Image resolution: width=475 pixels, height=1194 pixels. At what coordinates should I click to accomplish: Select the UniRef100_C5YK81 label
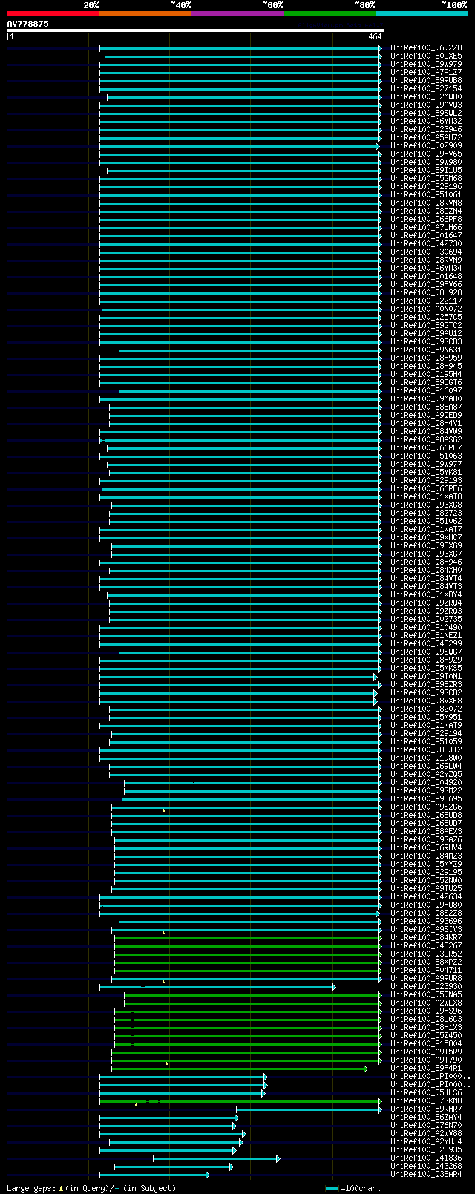[x=426, y=472]
